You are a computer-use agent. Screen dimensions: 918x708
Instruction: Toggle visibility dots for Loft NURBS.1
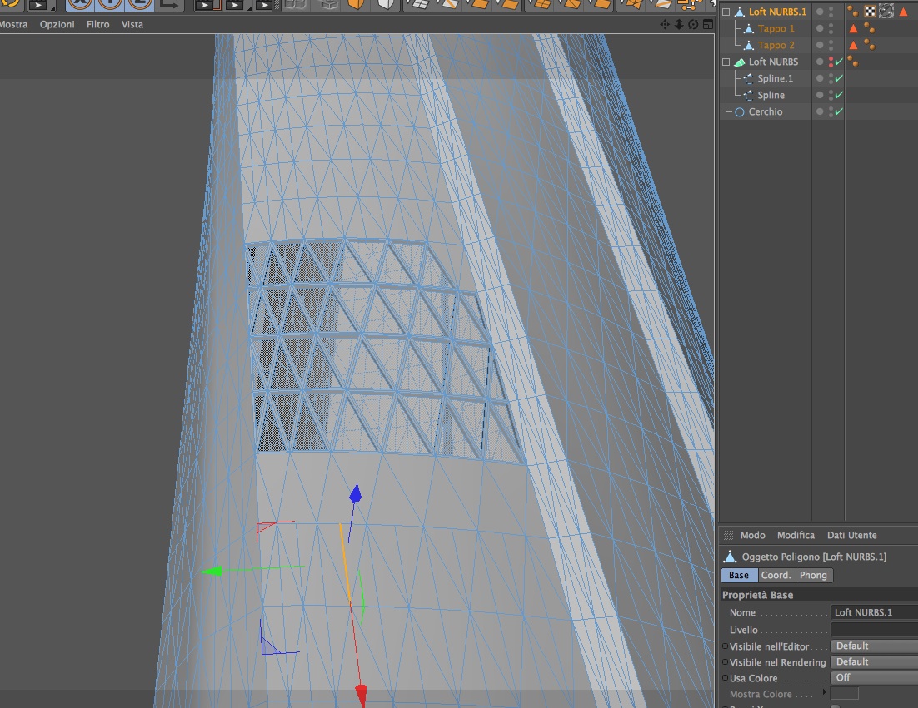[x=831, y=12]
